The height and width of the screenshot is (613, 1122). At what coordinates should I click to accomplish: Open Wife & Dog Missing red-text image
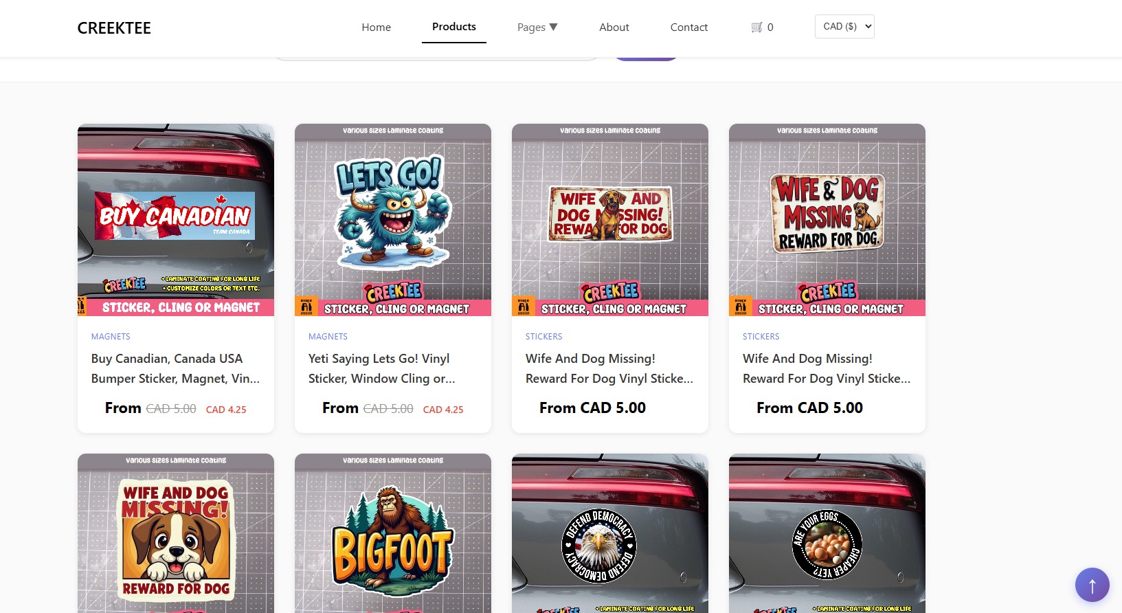click(827, 220)
